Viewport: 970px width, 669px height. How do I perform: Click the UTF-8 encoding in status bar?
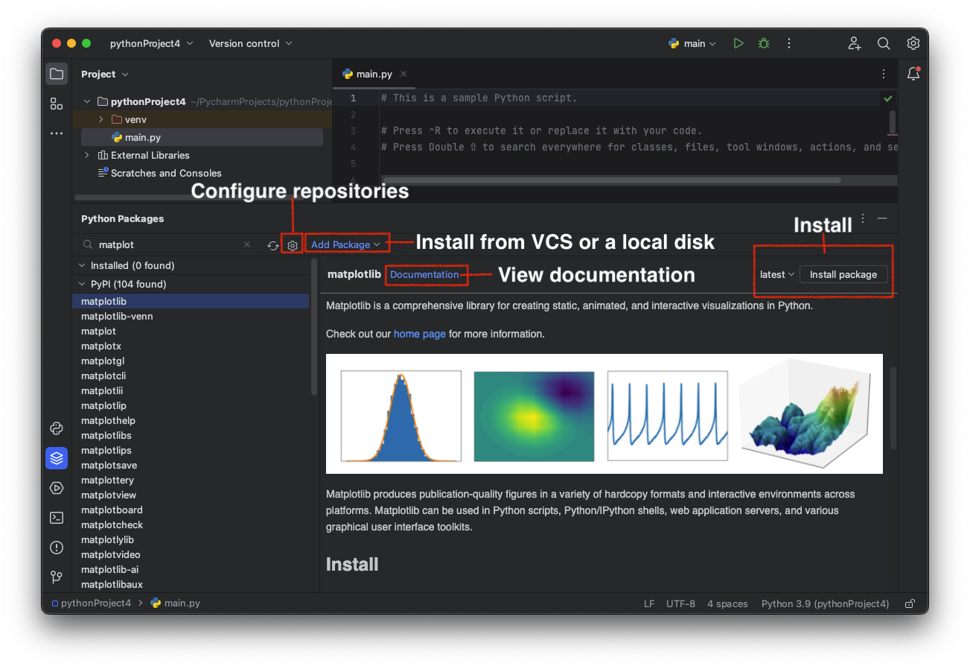tap(680, 603)
